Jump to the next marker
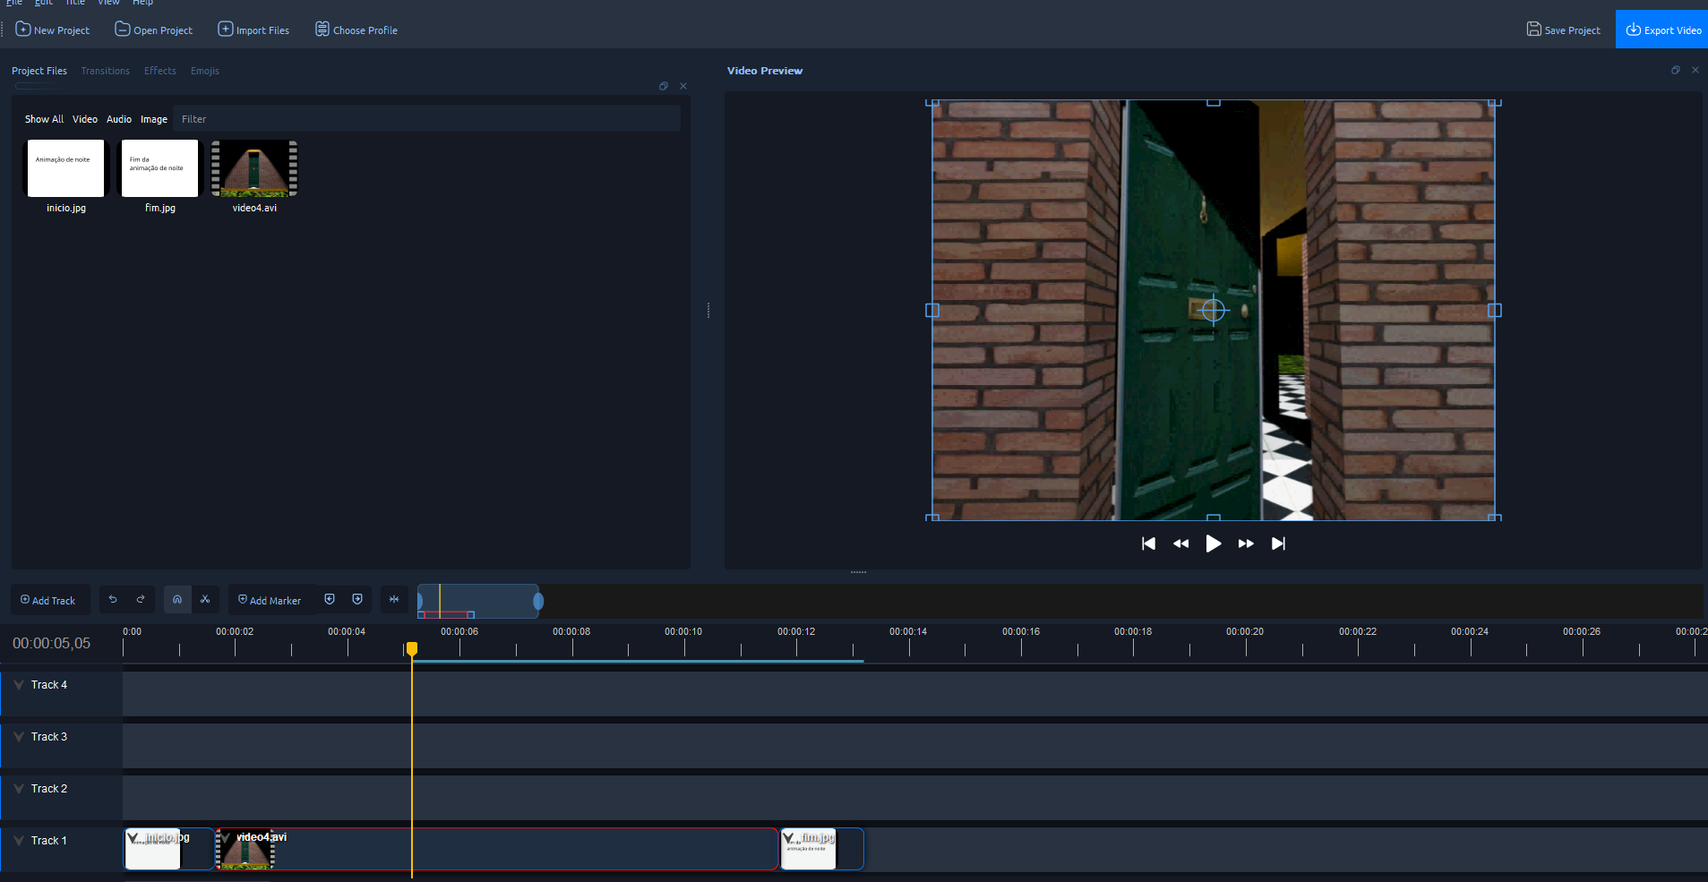 click(x=357, y=600)
